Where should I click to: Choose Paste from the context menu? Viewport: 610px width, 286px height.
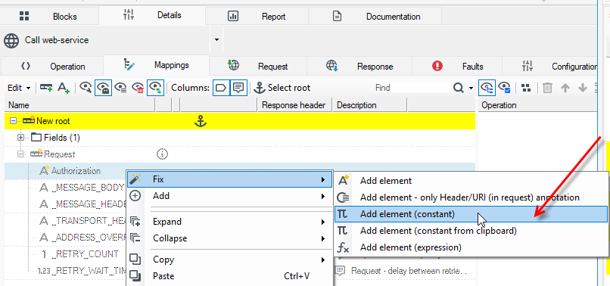[x=230, y=276]
